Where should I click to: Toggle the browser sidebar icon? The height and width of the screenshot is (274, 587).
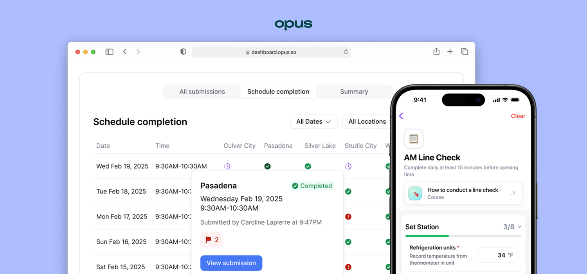(x=110, y=52)
